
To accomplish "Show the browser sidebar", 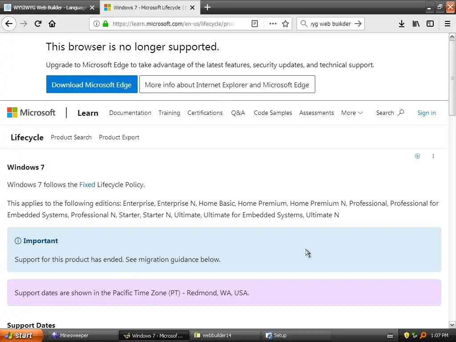I will pos(430,24).
